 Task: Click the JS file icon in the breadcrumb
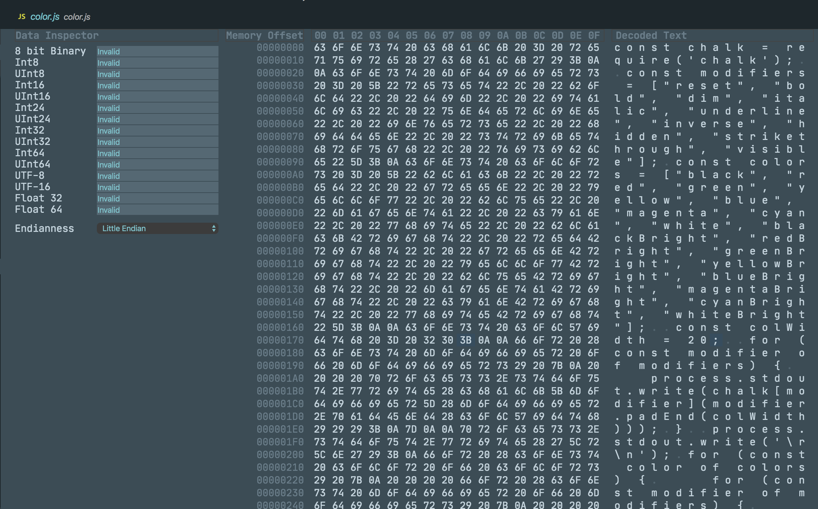22,16
